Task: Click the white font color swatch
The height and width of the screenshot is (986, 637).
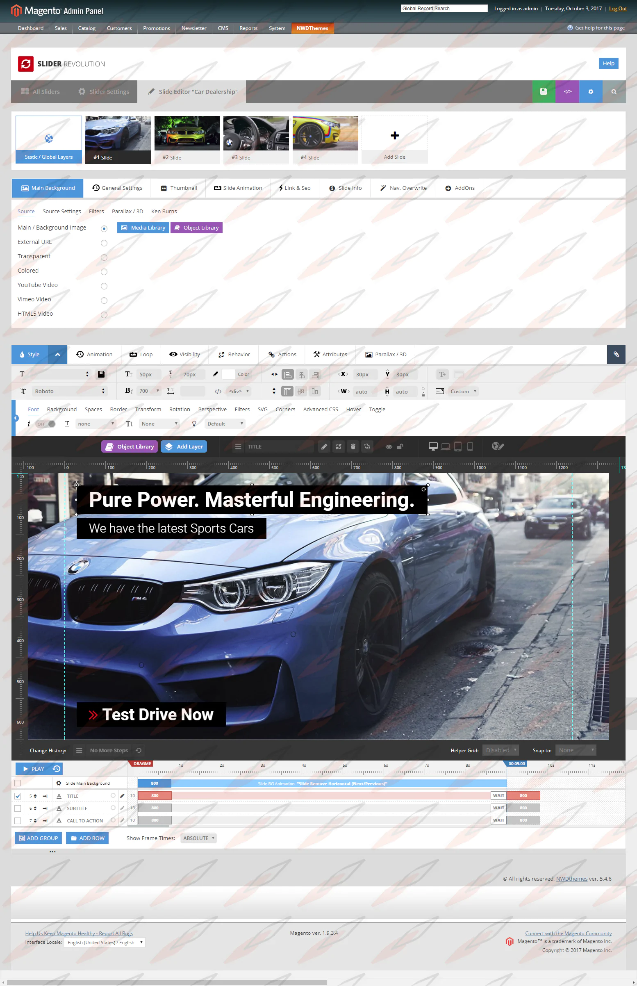Action: pos(228,374)
